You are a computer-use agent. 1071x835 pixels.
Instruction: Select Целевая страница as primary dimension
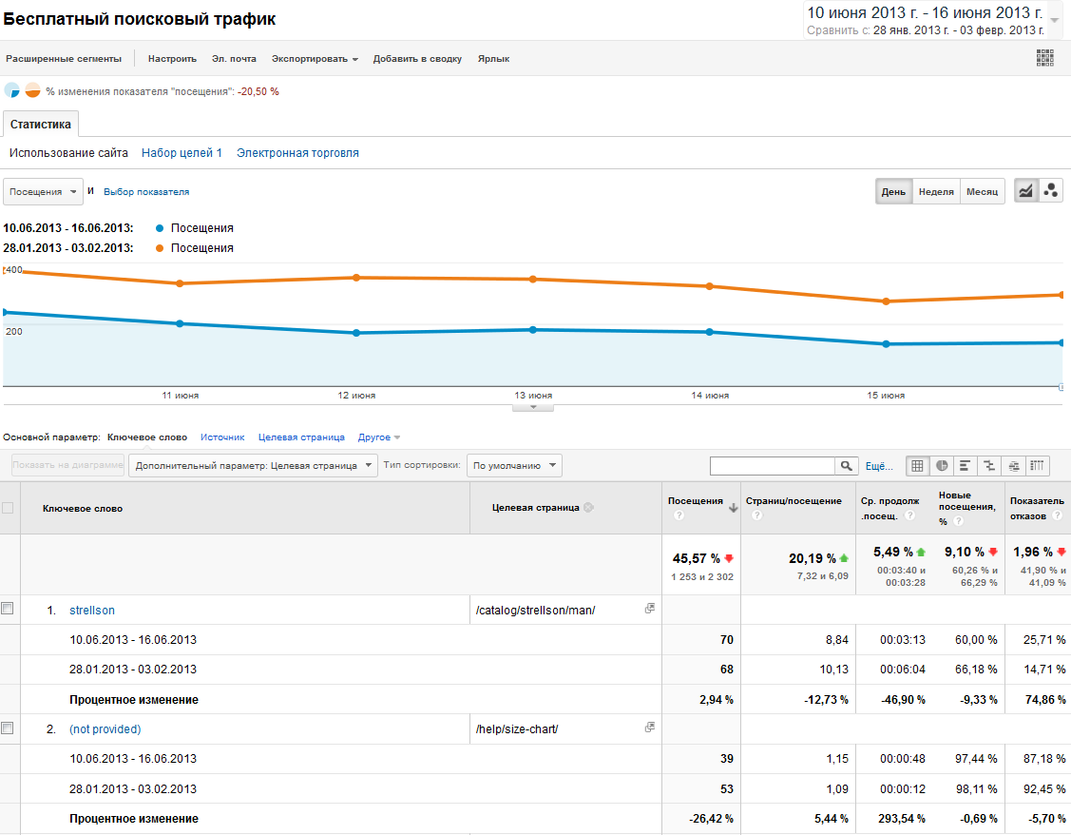tap(301, 437)
